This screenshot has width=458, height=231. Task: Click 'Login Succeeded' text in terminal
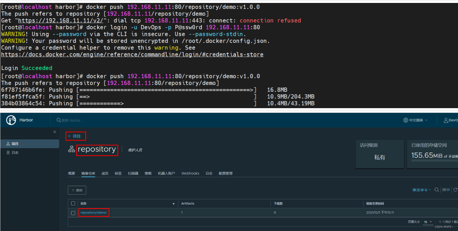[x=27, y=68]
